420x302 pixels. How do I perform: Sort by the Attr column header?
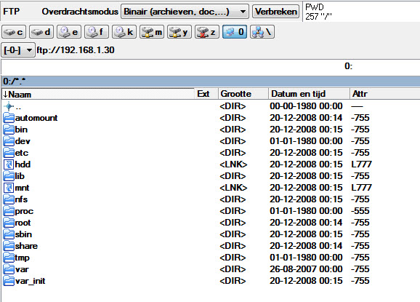pyautogui.click(x=384, y=94)
